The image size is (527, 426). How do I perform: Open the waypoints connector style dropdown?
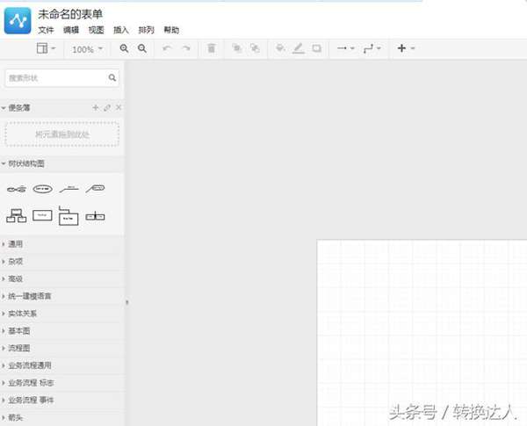coord(372,49)
